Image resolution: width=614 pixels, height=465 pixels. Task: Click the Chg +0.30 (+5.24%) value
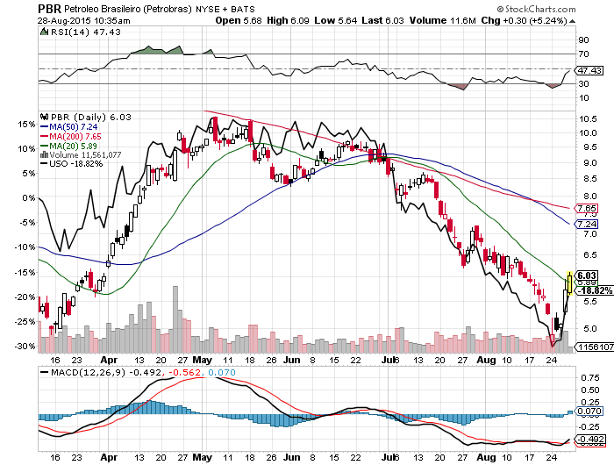click(524, 20)
